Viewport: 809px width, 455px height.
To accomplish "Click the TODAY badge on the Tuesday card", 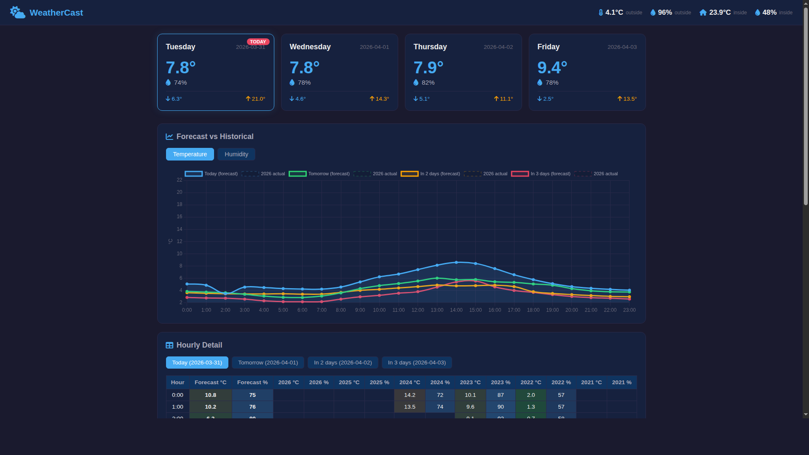I will [x=258, y=42].
